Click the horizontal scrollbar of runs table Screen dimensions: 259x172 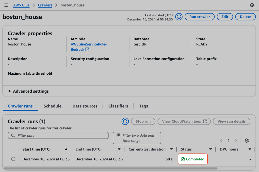(x=110, y=168)
